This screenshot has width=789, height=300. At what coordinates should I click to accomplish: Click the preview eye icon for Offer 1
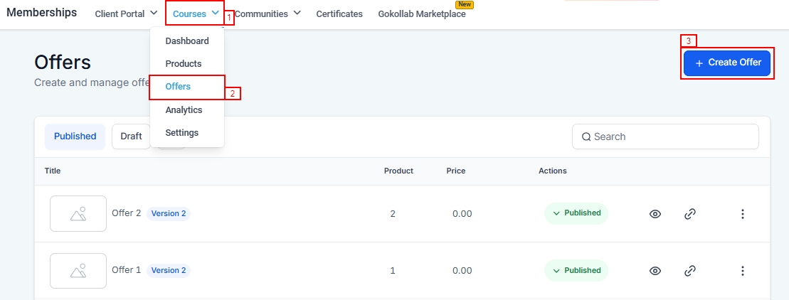pos(655,270)
